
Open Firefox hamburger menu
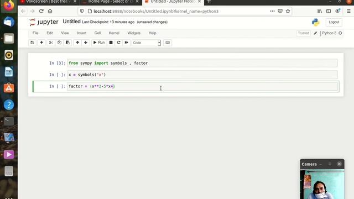click(x=348, y=11)
